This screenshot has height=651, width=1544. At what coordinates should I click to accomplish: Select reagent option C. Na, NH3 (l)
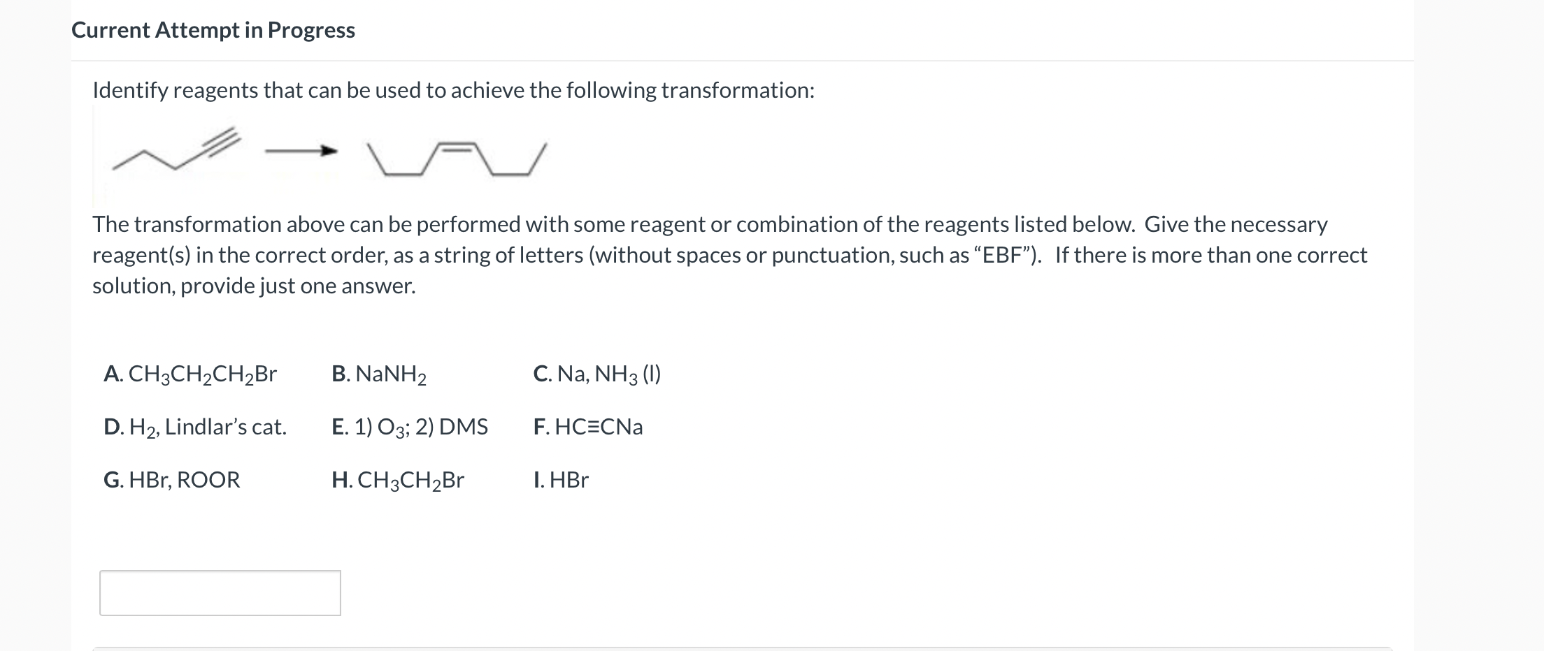(x=596, y=375)
